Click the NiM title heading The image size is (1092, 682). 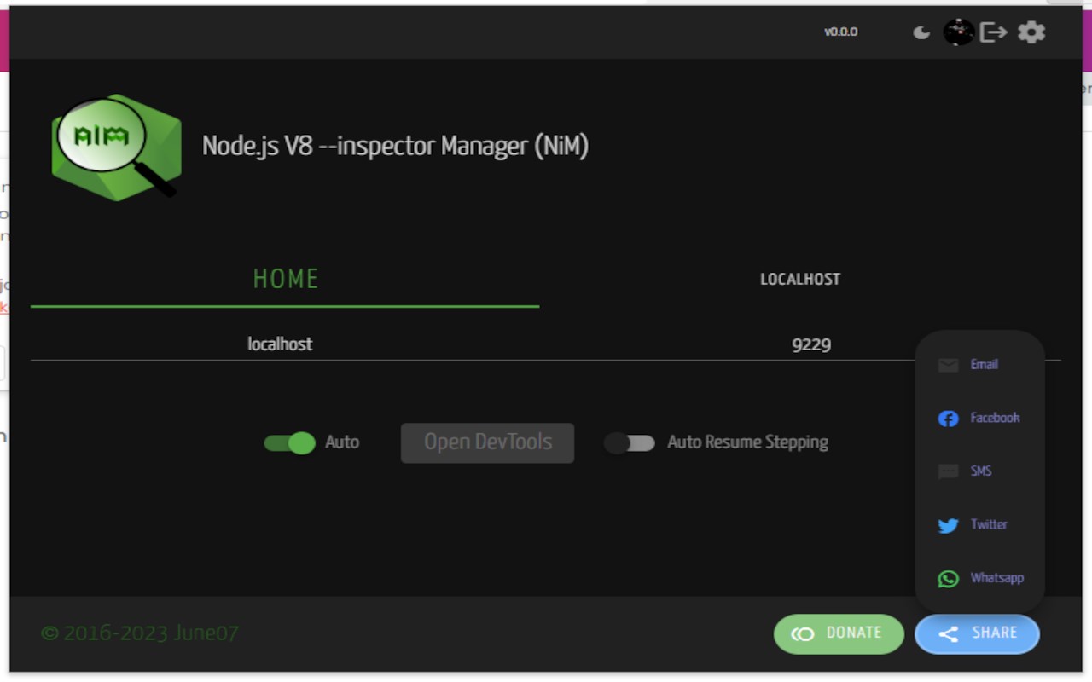pyautogui.click(x=395, y=147)
